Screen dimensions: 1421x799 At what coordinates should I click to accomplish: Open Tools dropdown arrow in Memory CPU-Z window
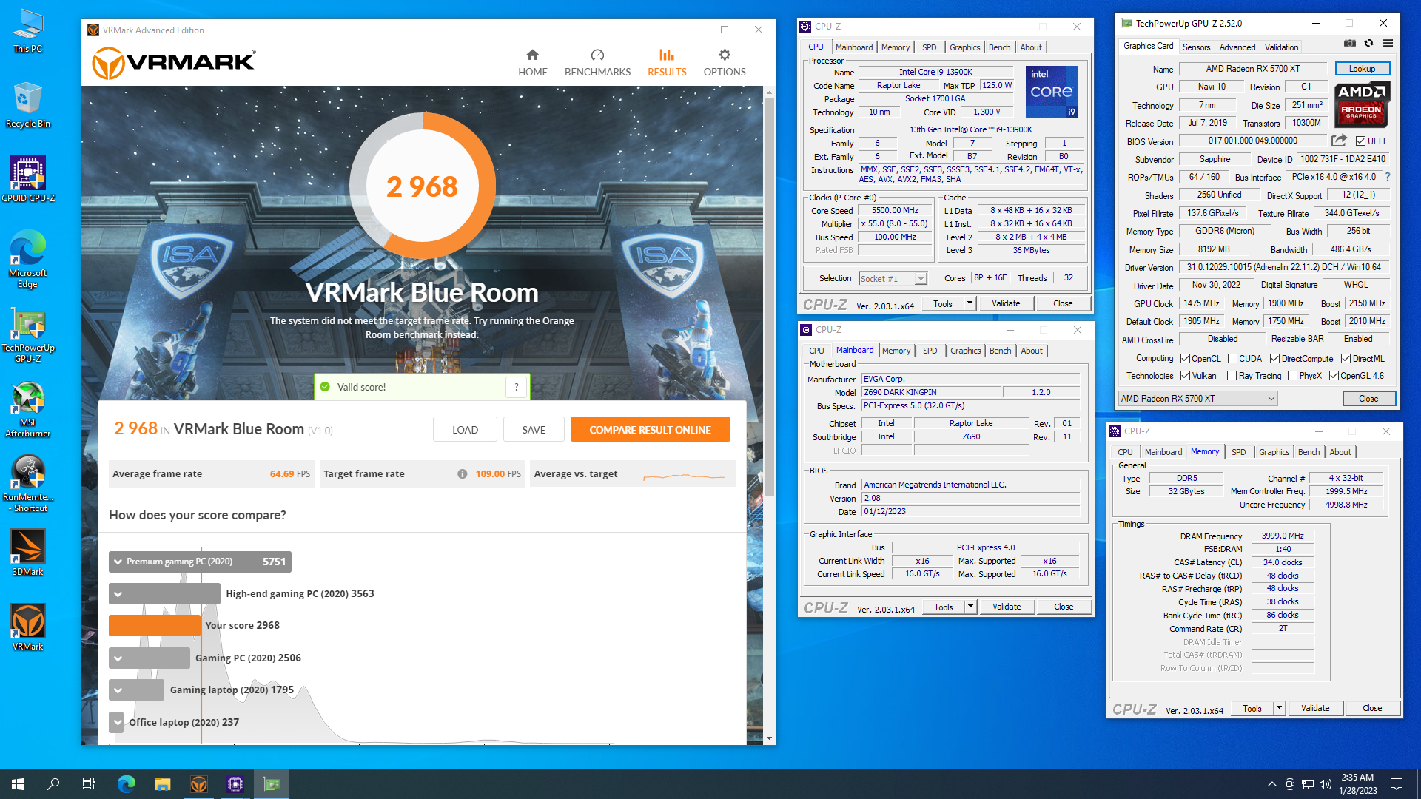click(x=1278, y=708)
